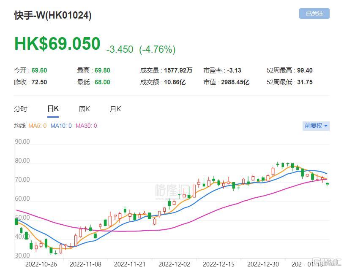Select the 日K daily candlestick tab
The height and width of the screenshot is (269, 344).
[x=53, y=109]
